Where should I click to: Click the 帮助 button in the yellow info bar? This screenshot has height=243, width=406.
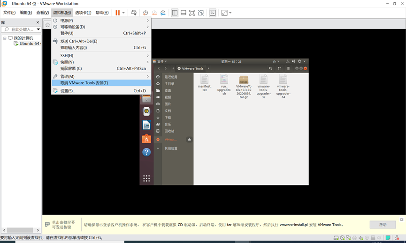(383, 225)
